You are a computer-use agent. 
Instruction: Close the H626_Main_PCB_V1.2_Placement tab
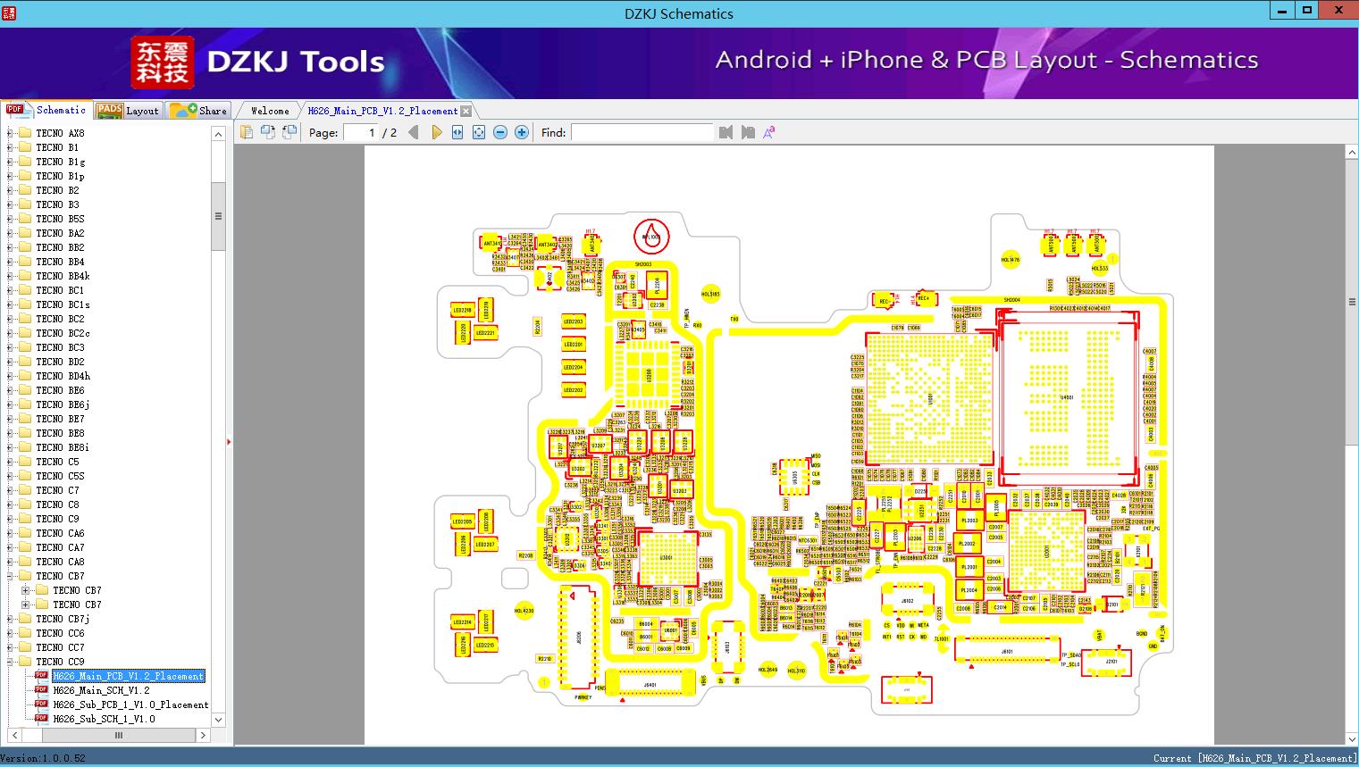[466, 112]
